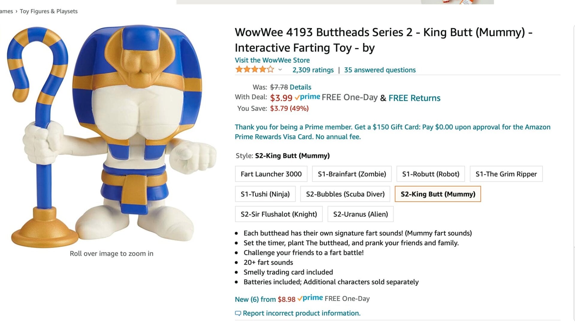Viewport: 575px width, 323px height.
Task: Click the Prime badge near the New offers line
Action: coord(311,298)
